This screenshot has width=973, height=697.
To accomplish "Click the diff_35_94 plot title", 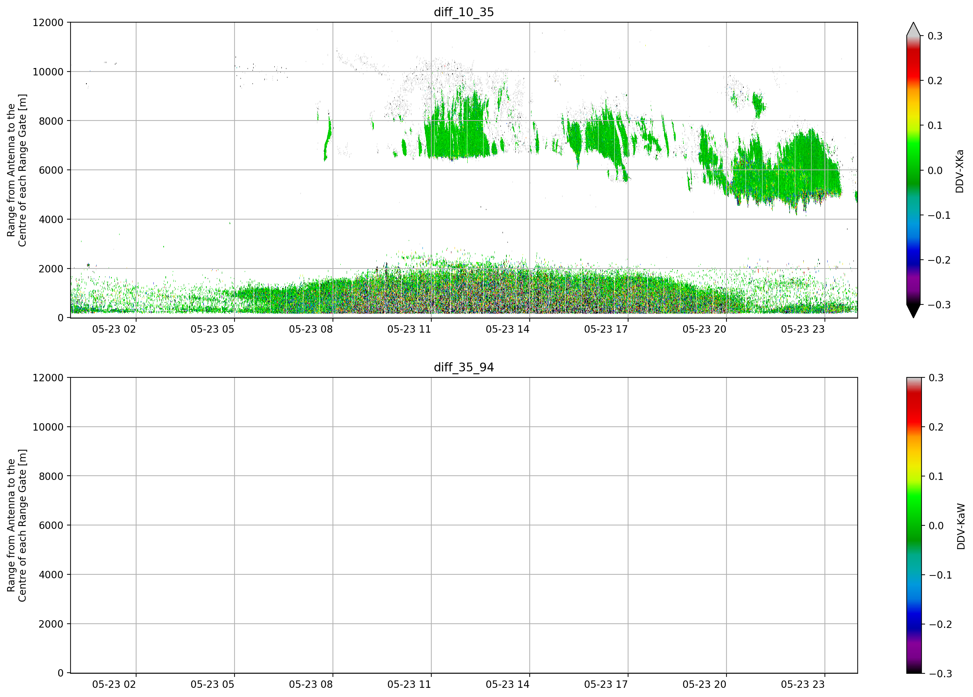I will tap(464, 368).
